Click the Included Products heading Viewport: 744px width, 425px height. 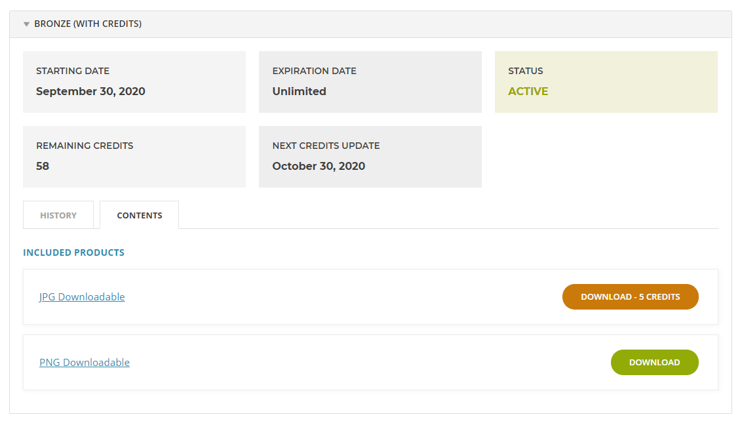[x=73, y=253]
